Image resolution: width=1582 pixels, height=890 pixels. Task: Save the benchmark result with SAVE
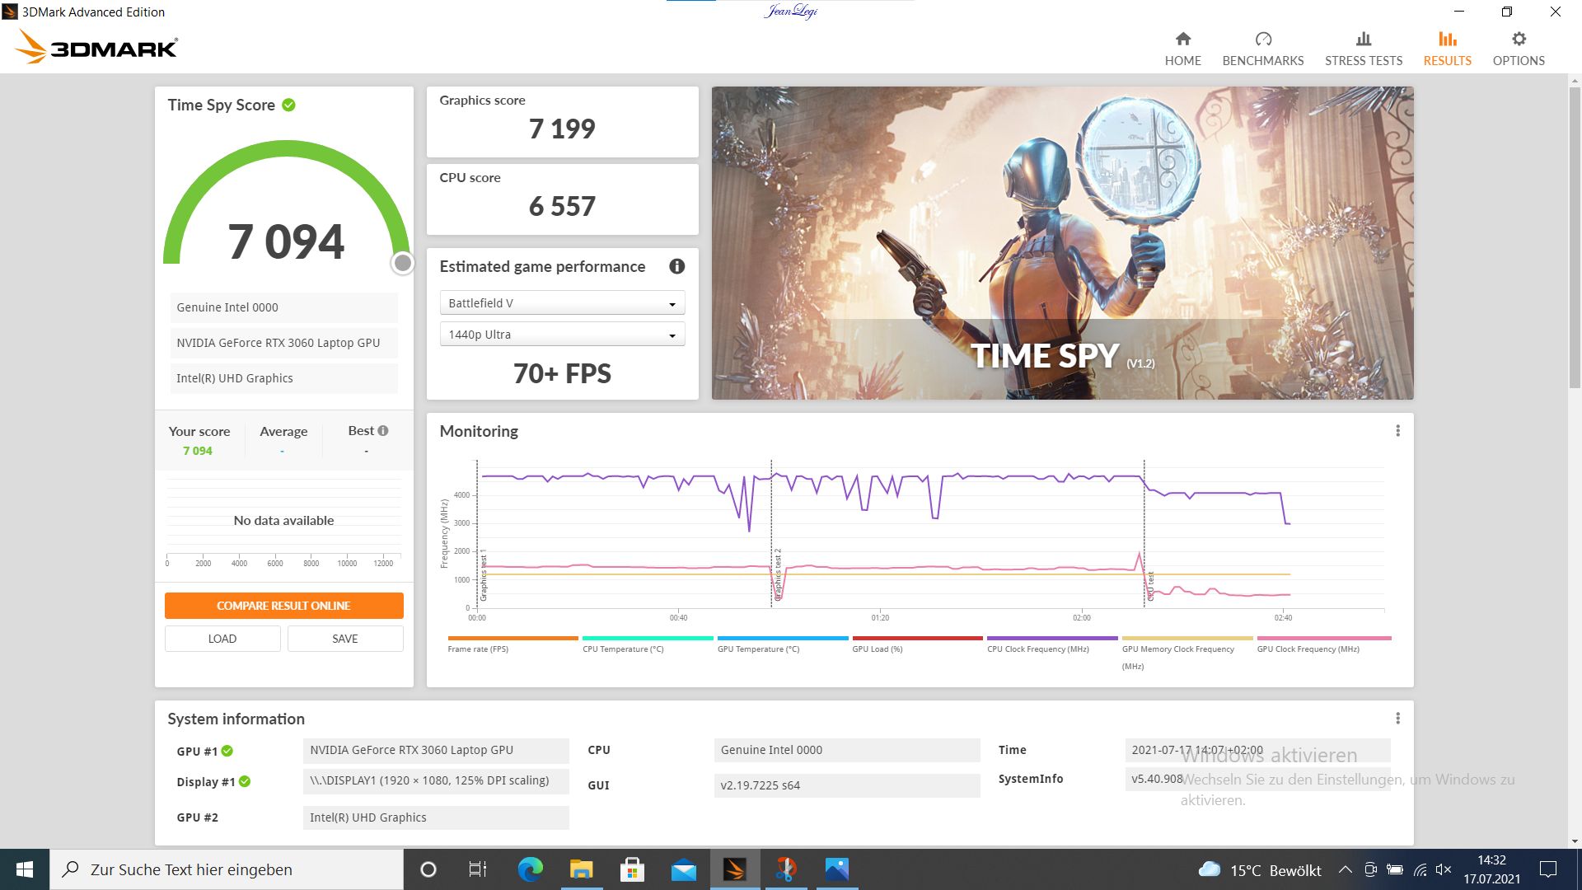(345, 638)
